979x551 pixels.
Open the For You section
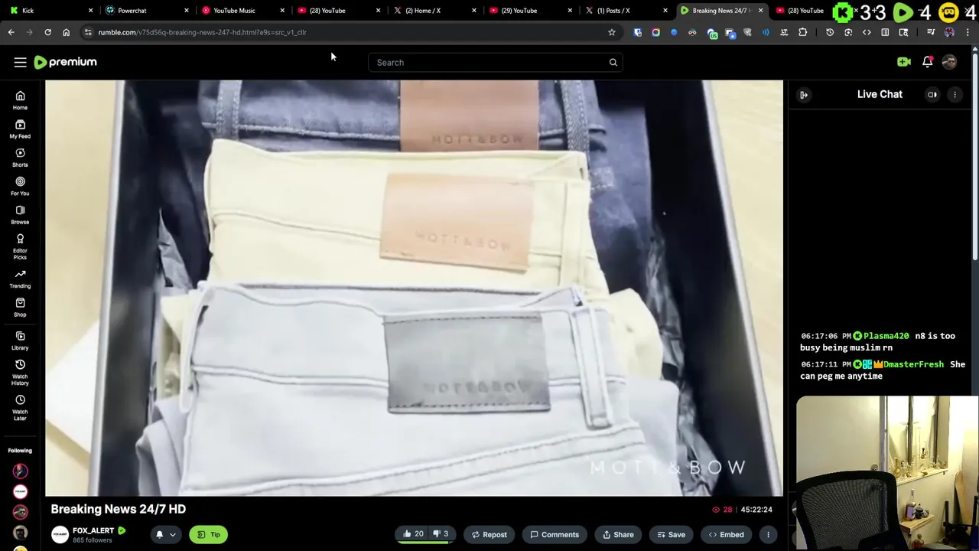coord(20,186)
